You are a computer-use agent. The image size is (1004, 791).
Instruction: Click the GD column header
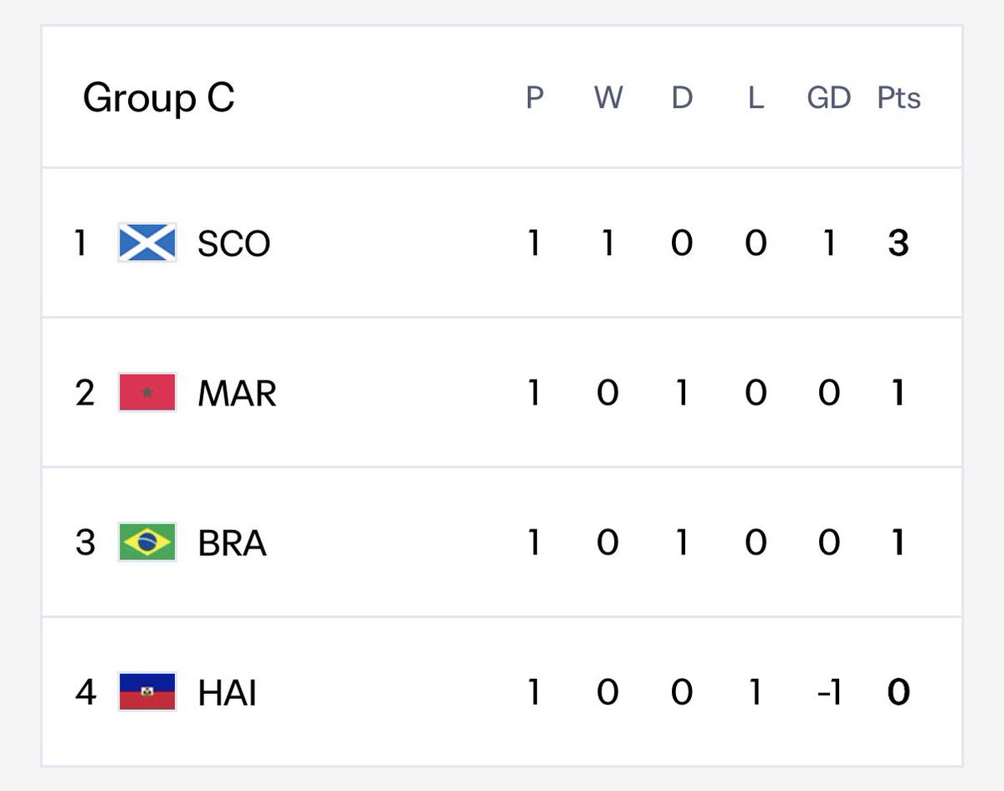[x=828, y=98]
